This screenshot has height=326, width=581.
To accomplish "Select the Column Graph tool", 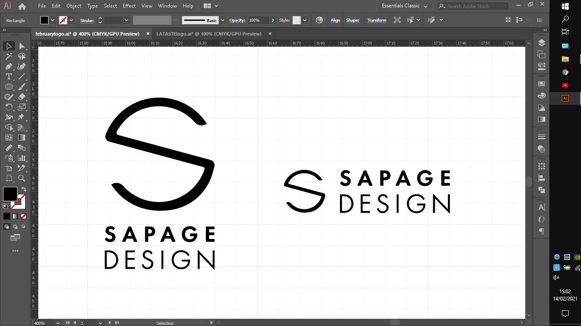I will pos(22,158).
